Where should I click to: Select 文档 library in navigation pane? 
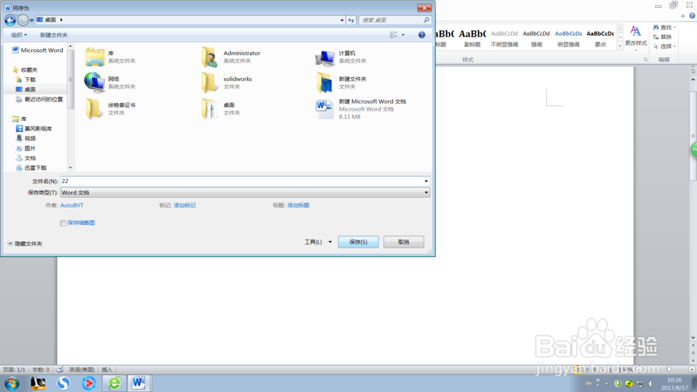[26, 158]
